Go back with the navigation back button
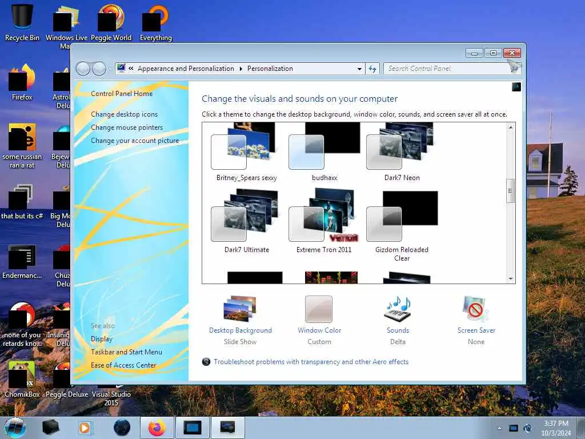 tap(83, 69)
